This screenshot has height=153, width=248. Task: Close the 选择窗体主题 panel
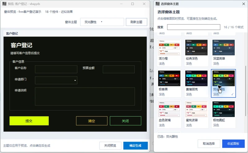point(244,4)
